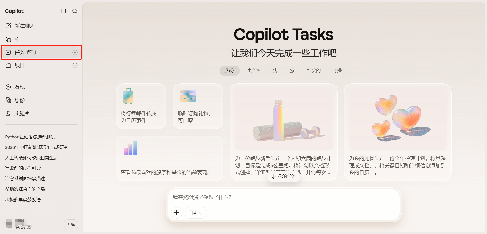
Task: Switch to the 生产率 tab
Action: coord(254,71)
